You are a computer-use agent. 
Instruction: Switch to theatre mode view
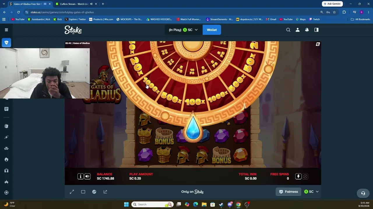83,192
